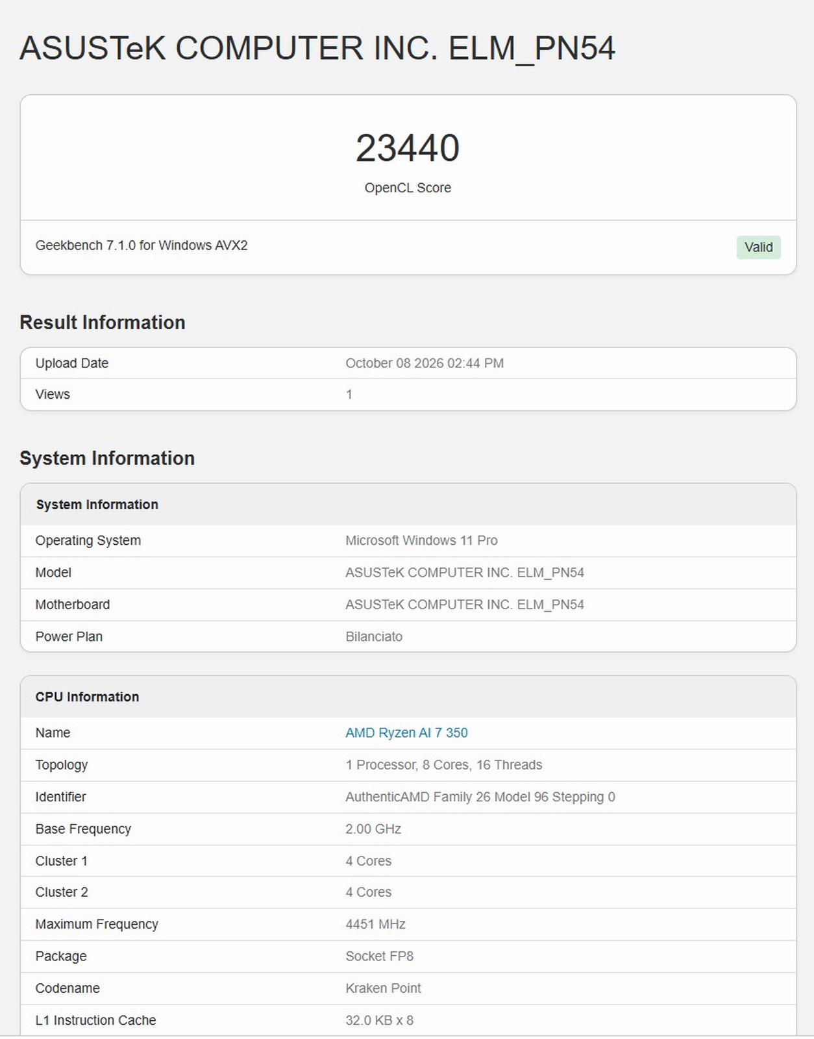Click the CPU Information table header
814x1039 pixels.
coord(408,697)
